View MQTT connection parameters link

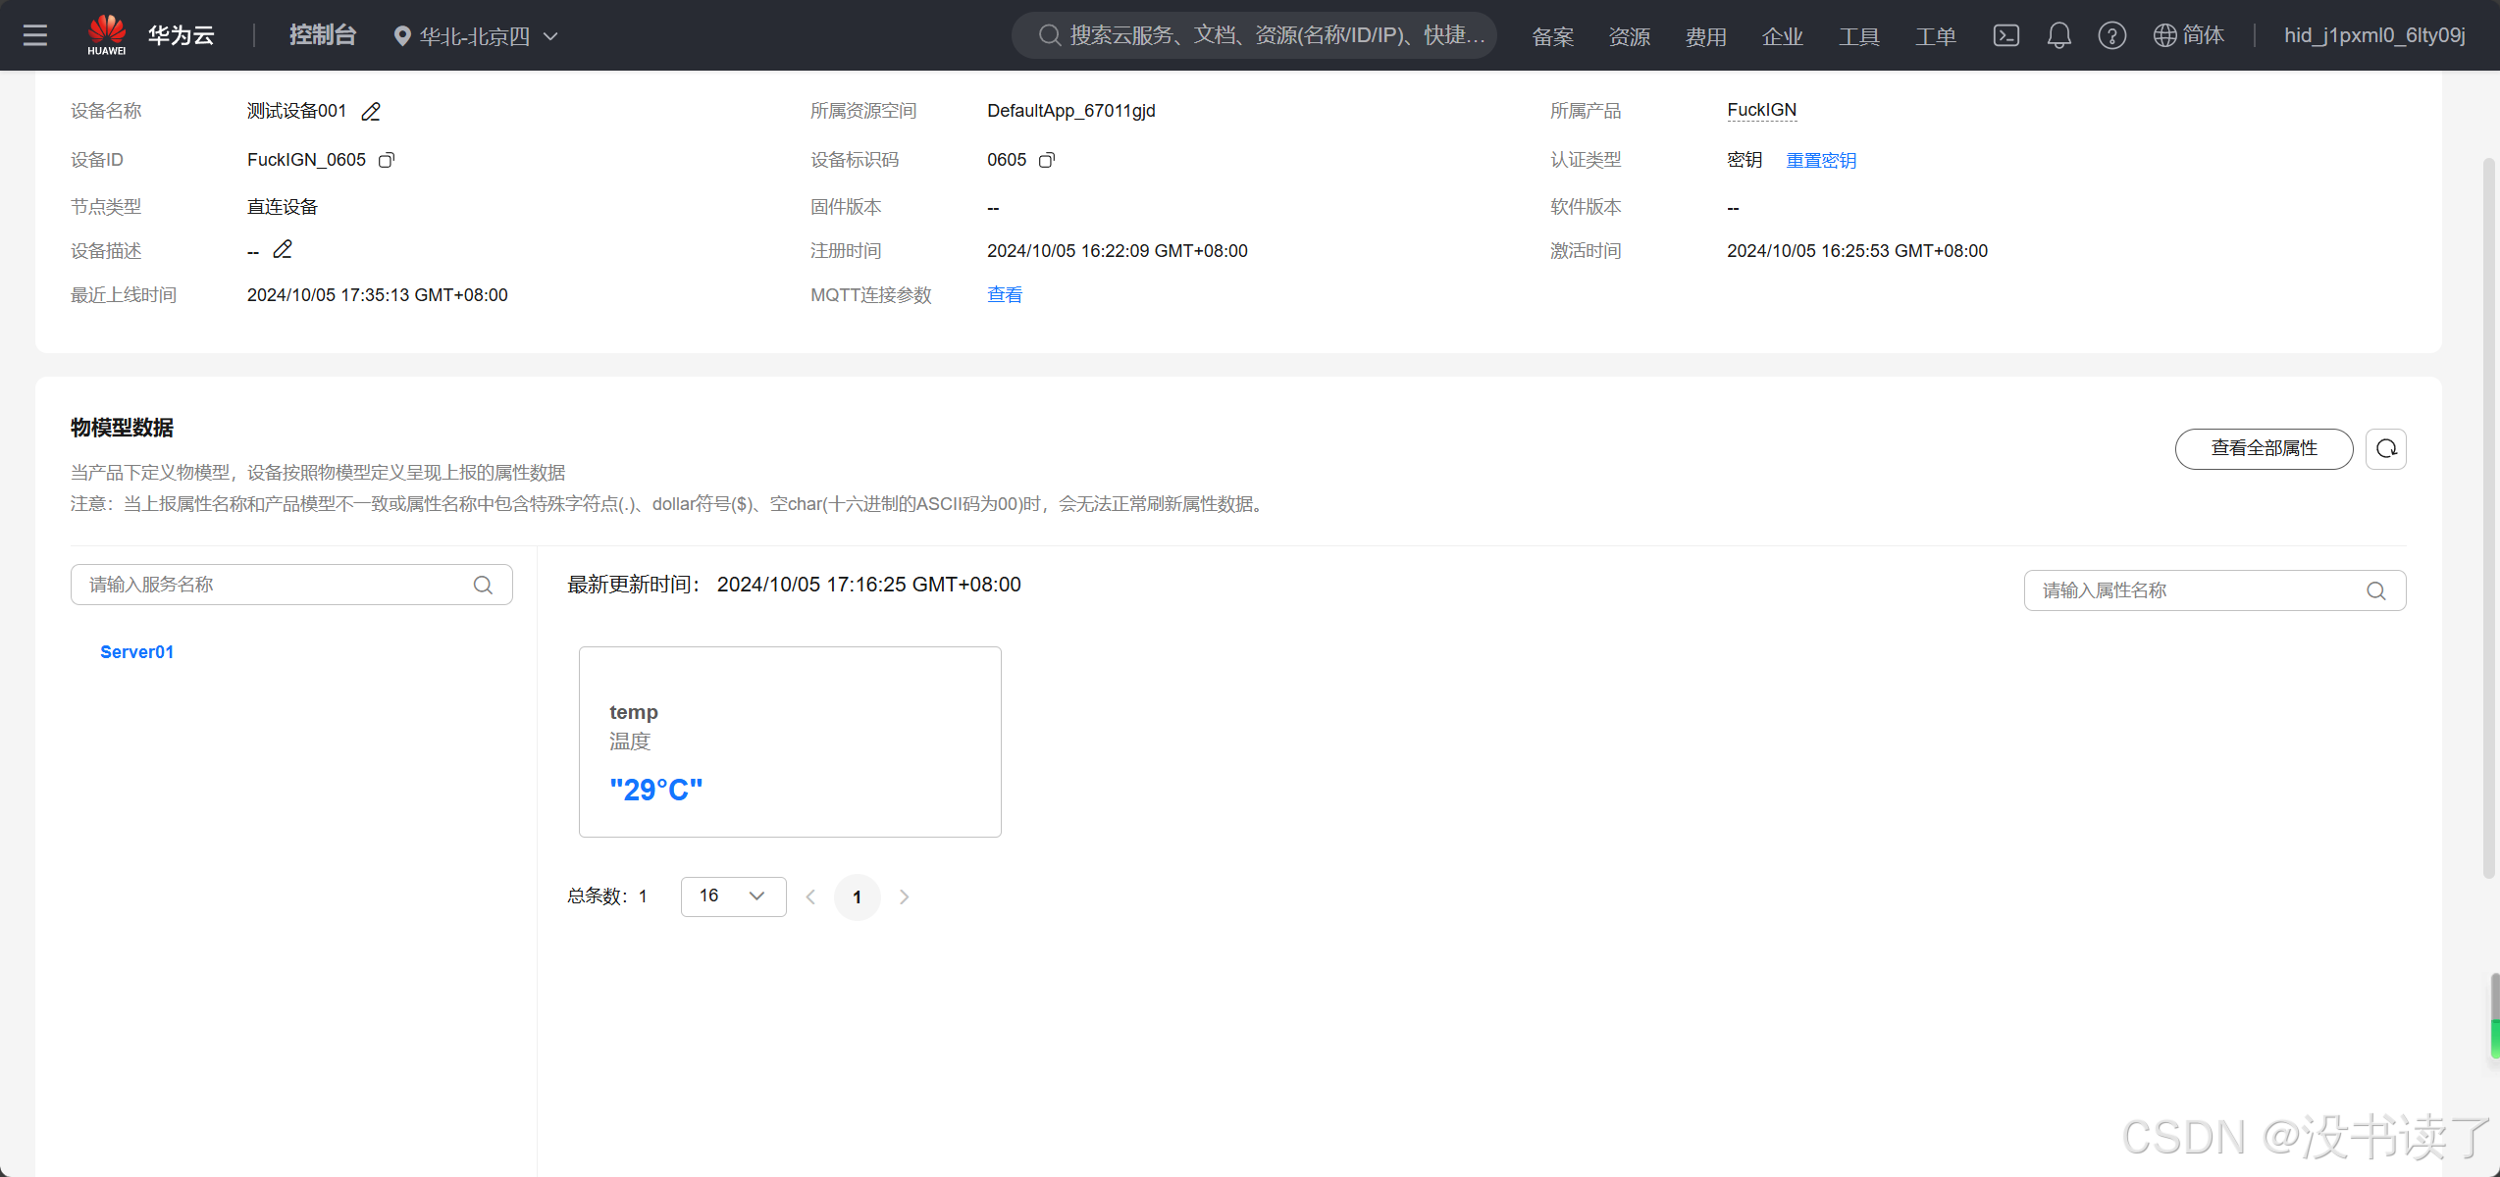(x=1005, y=294)
